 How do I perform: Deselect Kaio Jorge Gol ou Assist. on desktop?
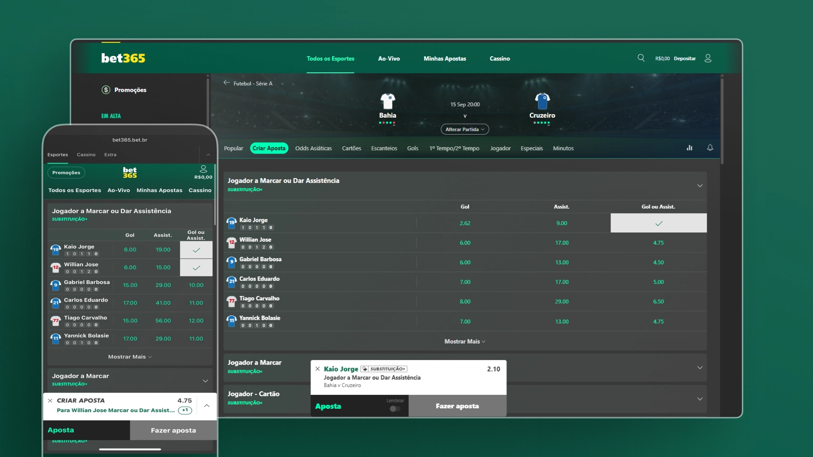coord(658,223)
